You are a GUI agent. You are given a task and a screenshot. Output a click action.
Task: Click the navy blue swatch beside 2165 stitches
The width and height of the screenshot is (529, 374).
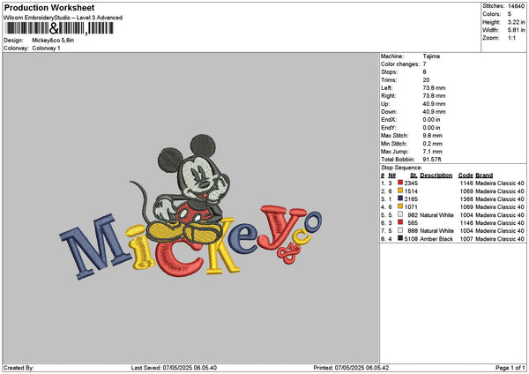pos(400,198)
